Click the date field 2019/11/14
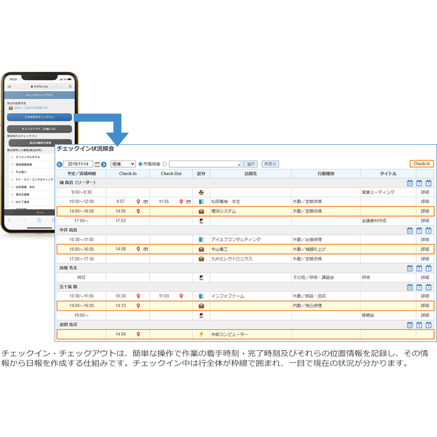Viewport: 437px width, 437px height. tap(79, 164)
